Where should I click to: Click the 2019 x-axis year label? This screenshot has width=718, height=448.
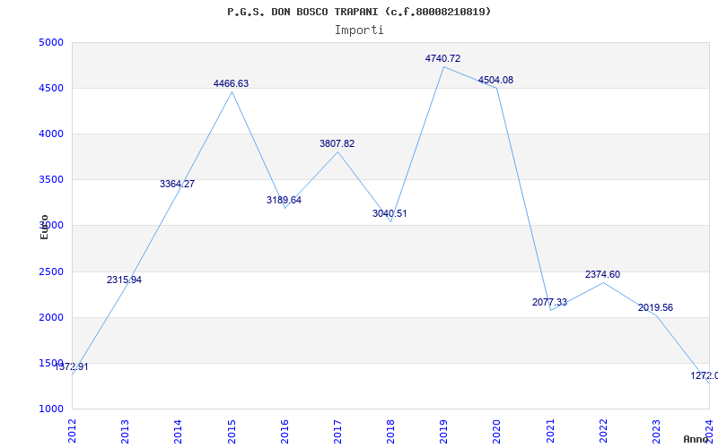coord(444,431)
